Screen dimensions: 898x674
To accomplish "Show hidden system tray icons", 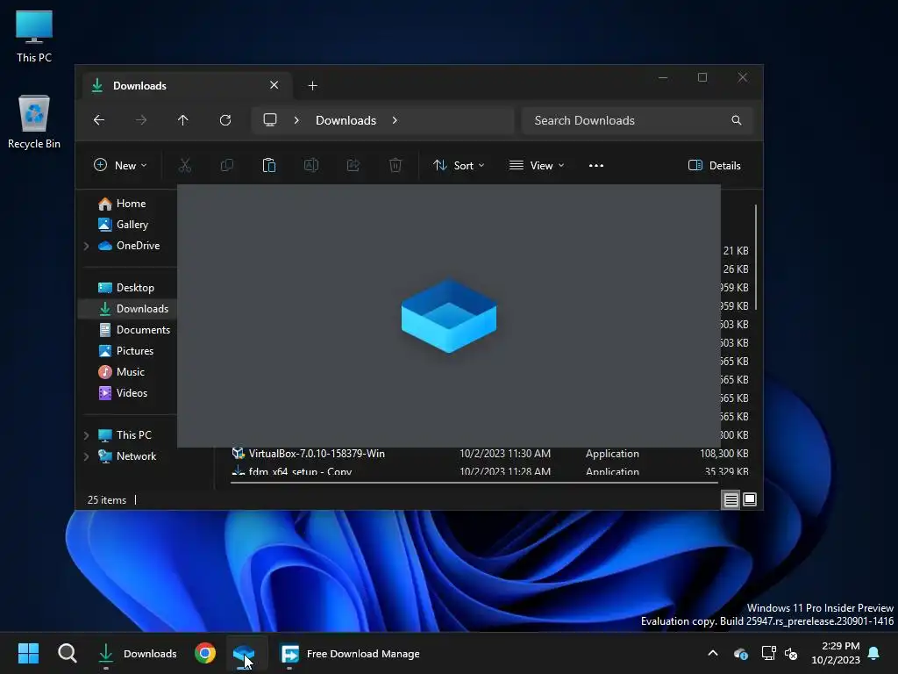I will [712, 653].
